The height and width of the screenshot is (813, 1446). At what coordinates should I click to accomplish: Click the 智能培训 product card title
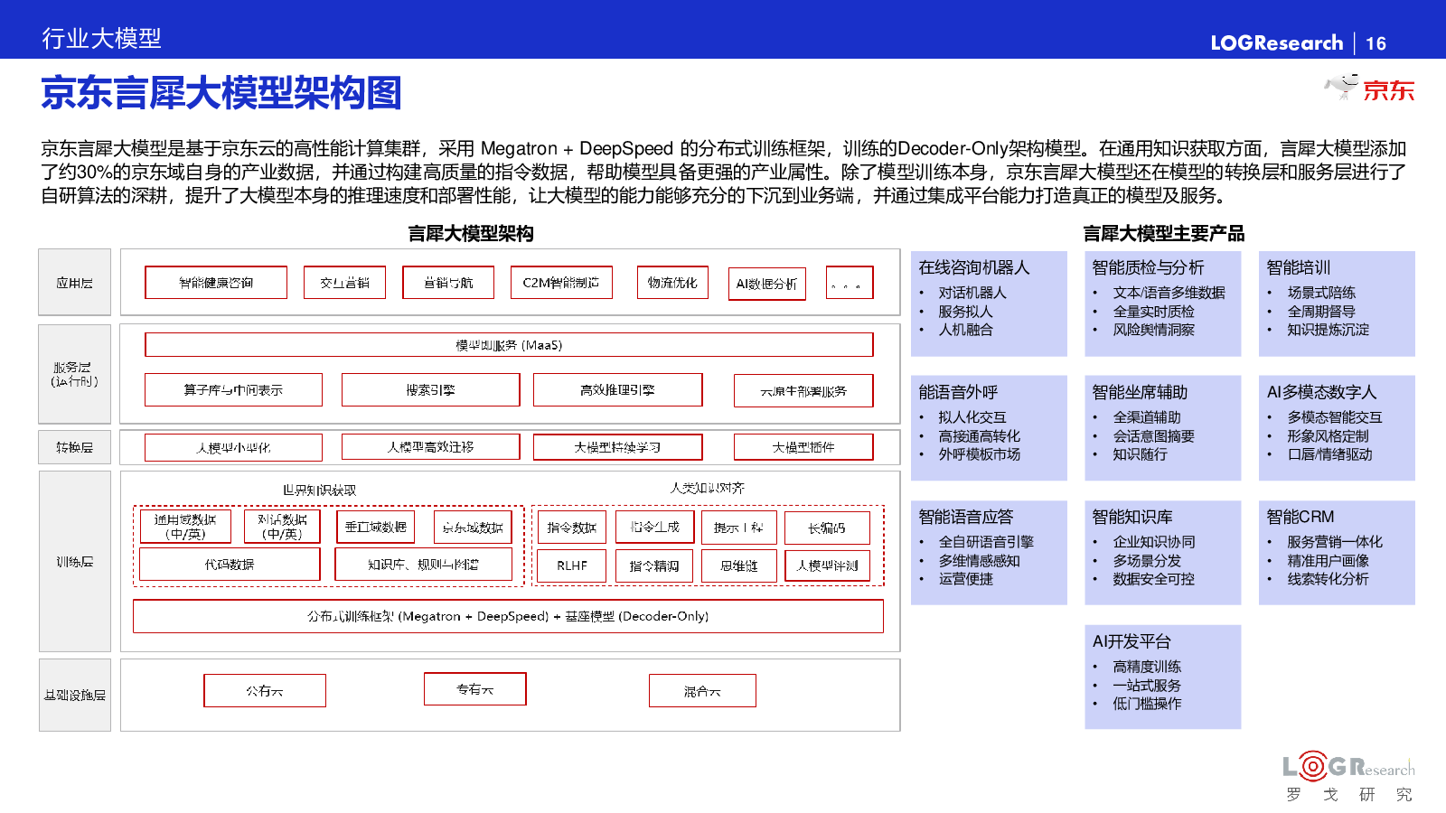(1298, 267)
